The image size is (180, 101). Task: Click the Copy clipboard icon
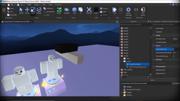pyautogui.click(x=8, y=8)
